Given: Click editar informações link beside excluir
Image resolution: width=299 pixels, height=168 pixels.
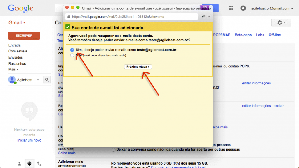Looking at the screenshot, I should click(x=256, y=106).
